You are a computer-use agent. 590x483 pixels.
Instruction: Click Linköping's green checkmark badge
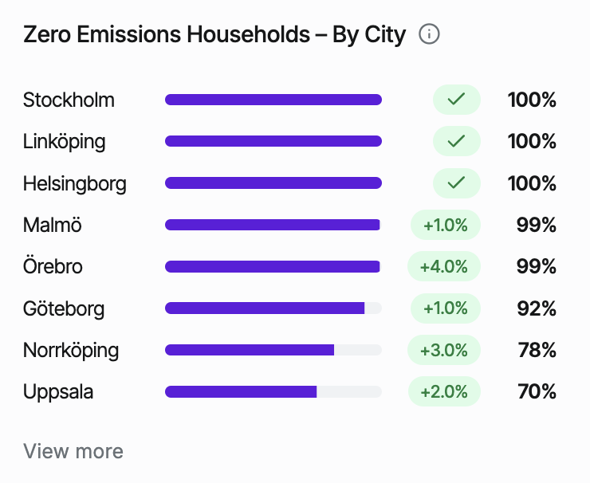click(x=456, y=142)
